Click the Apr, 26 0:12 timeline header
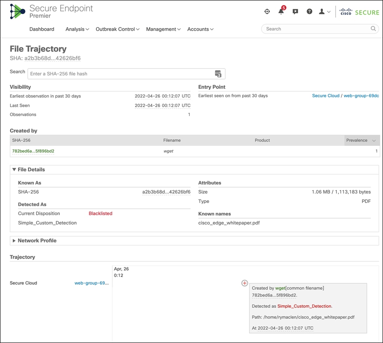Screen dimensions: 383x343 [x=121, y=272]
